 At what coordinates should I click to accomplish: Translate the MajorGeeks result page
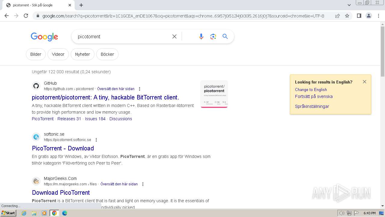(x=119, y=184)
